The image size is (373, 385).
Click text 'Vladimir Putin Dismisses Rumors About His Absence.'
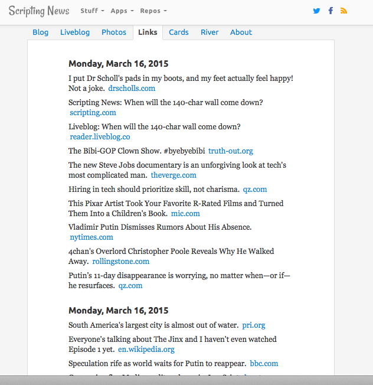pyautogui.click(x=160, y=227)
